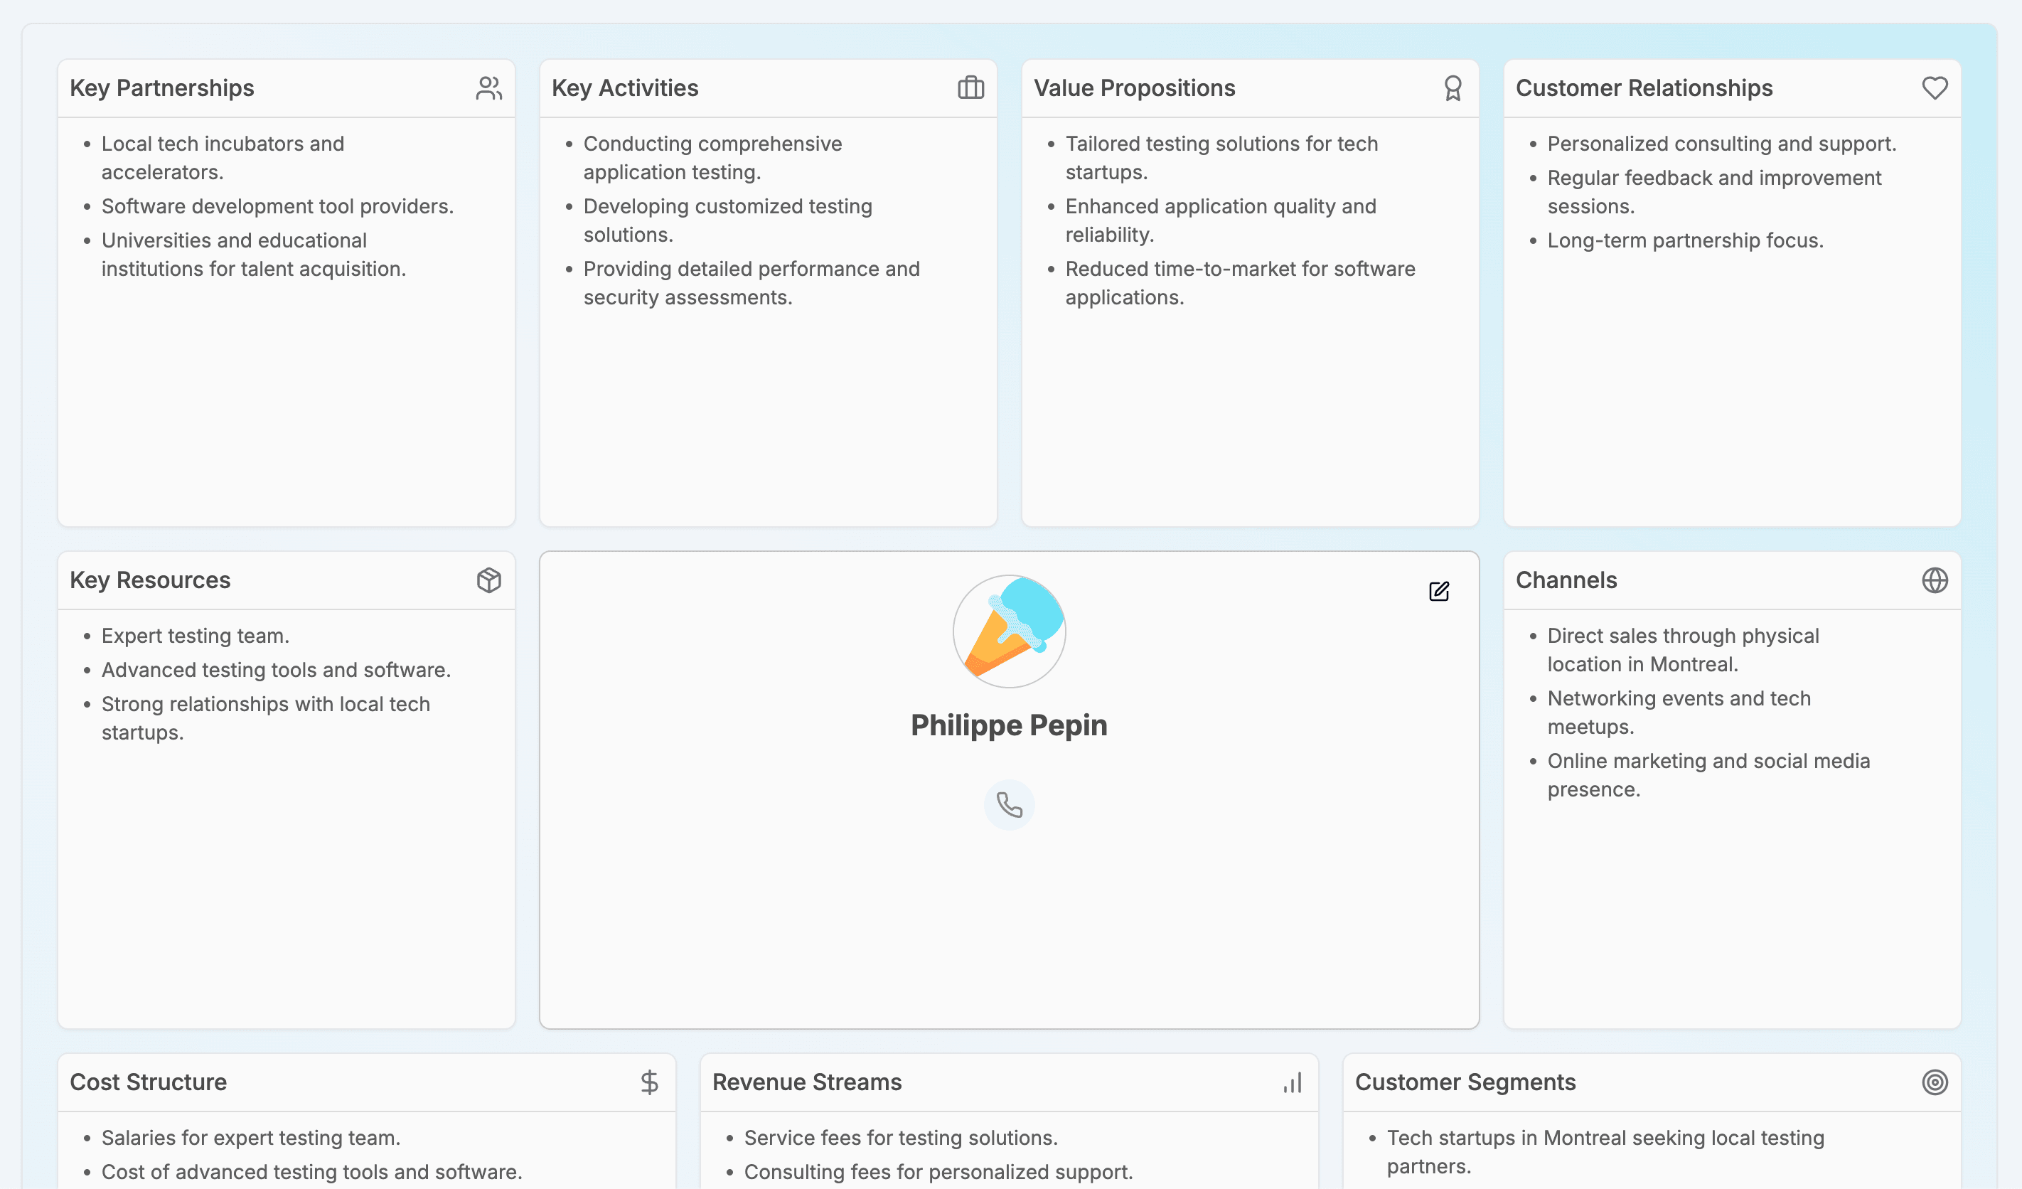Click the package icon on Key Resources
Screen dimensions: 2022x1189
(x=489, y=580)
